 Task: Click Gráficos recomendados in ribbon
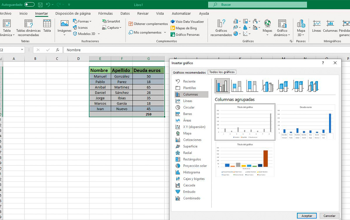coord(221,28)
